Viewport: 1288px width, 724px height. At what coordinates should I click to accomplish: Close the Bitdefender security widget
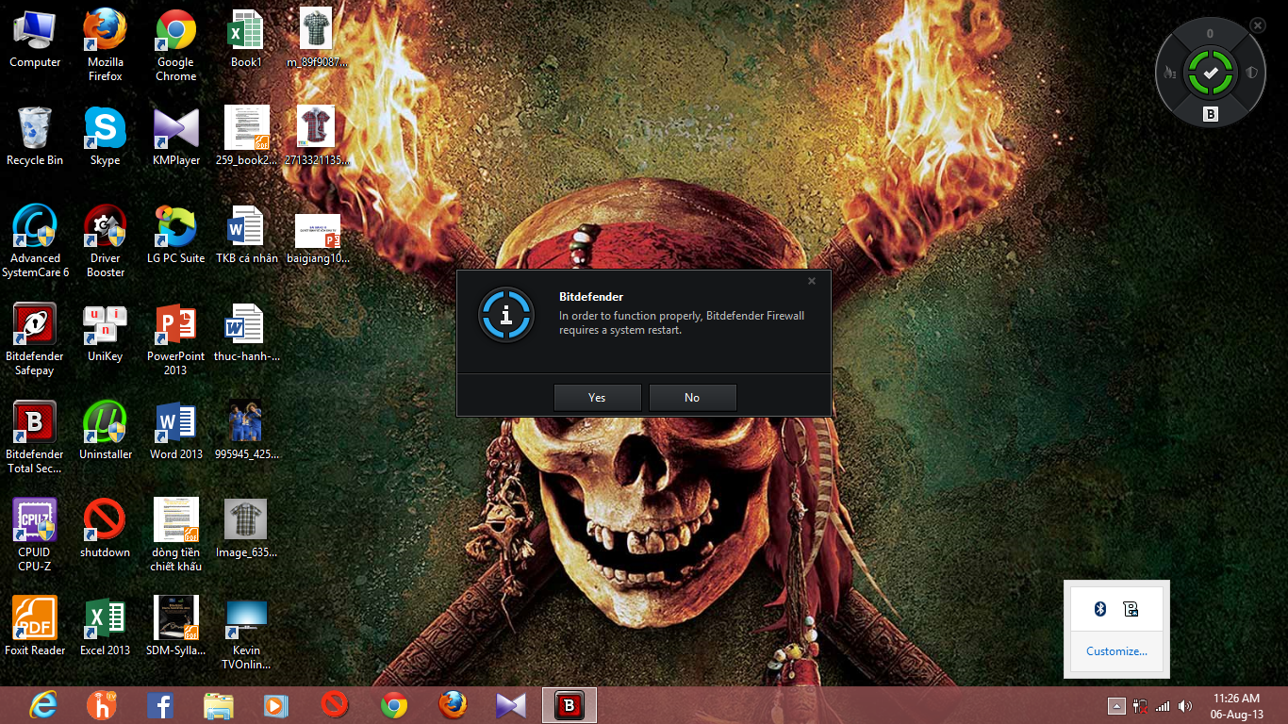pyautogui.click(x=1258, y=25)
